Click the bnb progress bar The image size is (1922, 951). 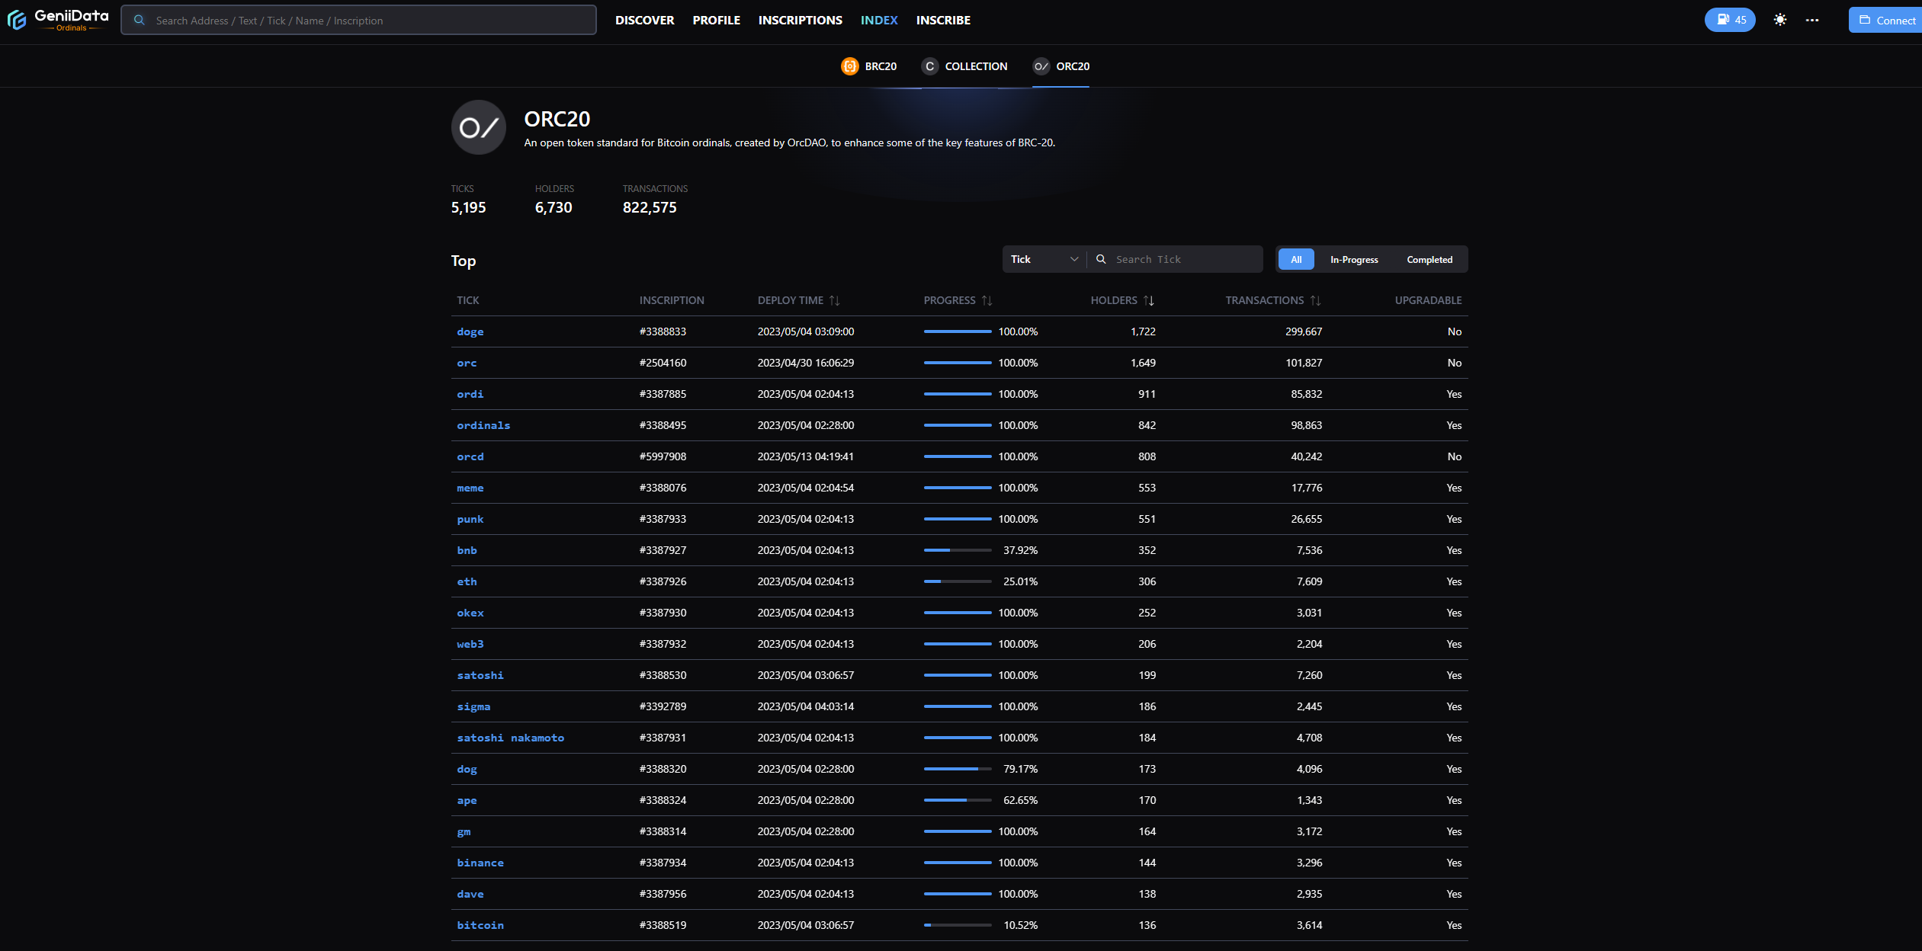click(x=957, y=550)
